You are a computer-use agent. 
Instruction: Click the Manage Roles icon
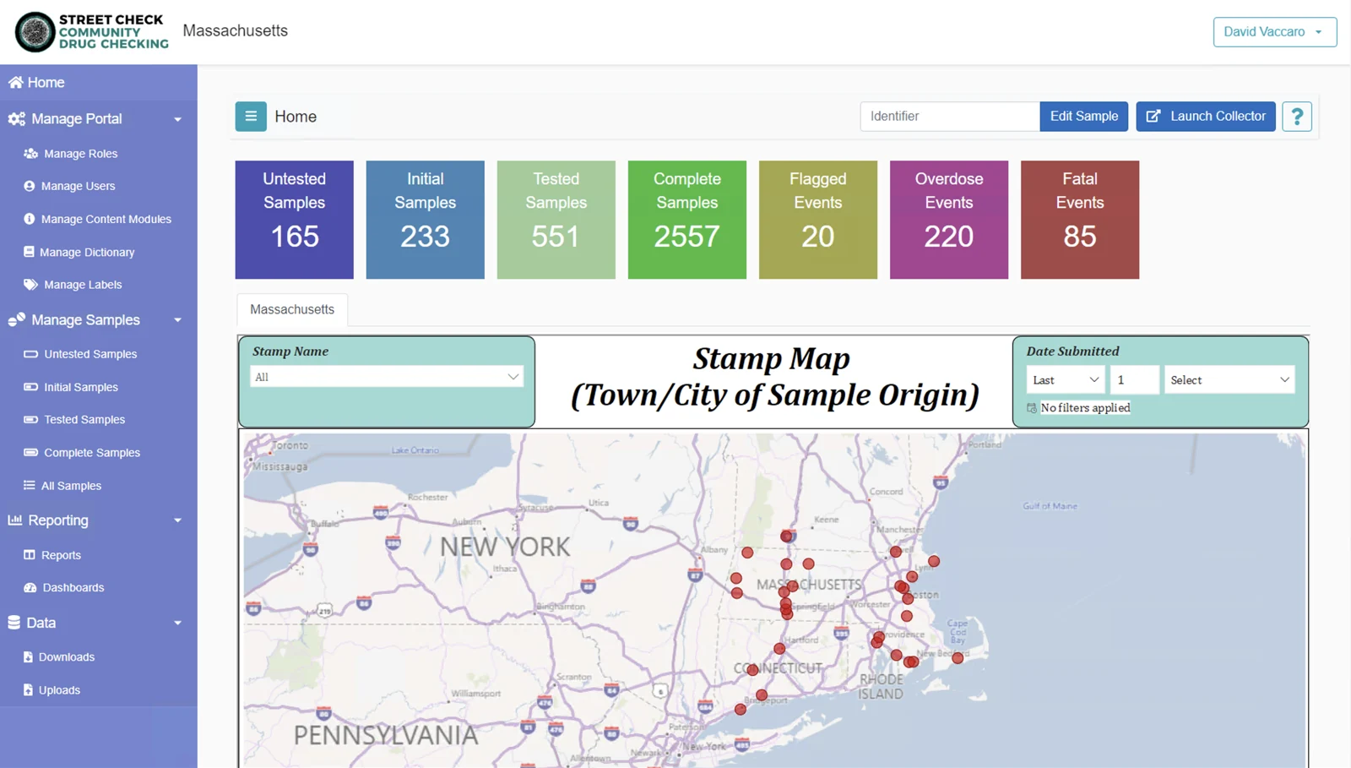point(30,154)
